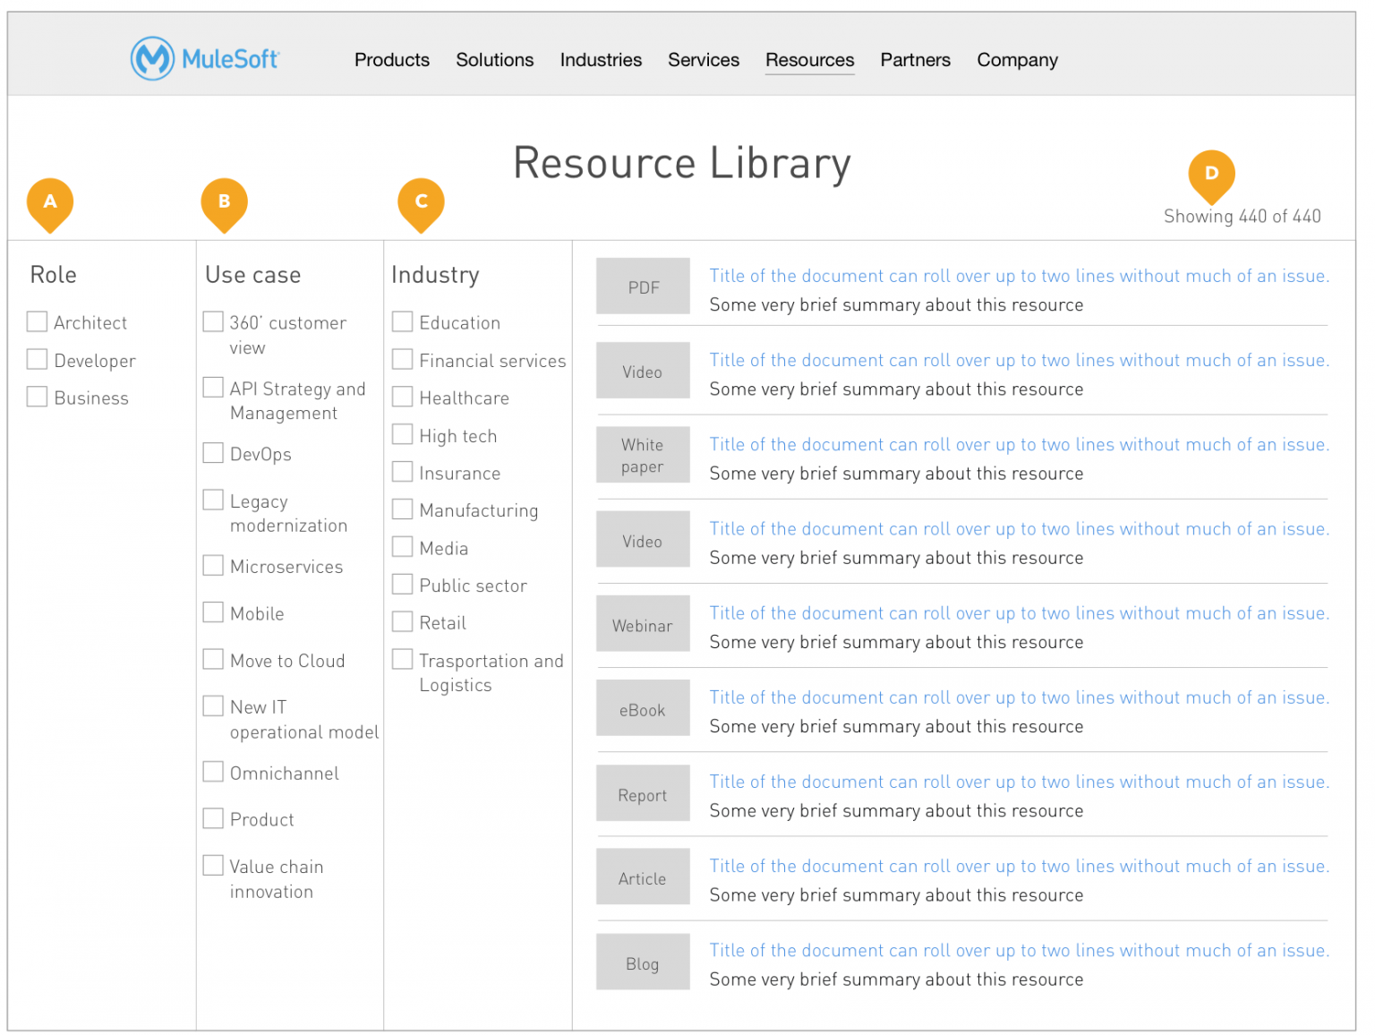Click the Products navigation item
The width and height of the screenshot is (1375, 1035).
[x=392, y=59]
